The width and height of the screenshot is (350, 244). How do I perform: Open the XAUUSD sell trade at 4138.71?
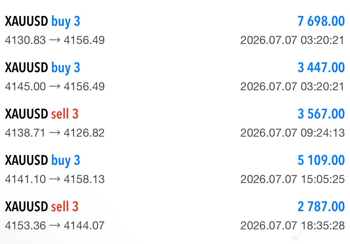pyautogui.click(x=175, y=123)
